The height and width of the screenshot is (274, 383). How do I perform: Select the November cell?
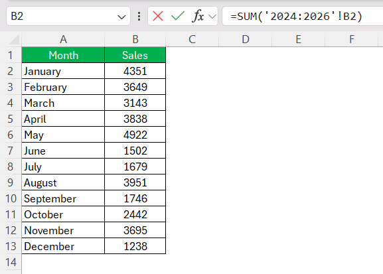tap(63, 230)
